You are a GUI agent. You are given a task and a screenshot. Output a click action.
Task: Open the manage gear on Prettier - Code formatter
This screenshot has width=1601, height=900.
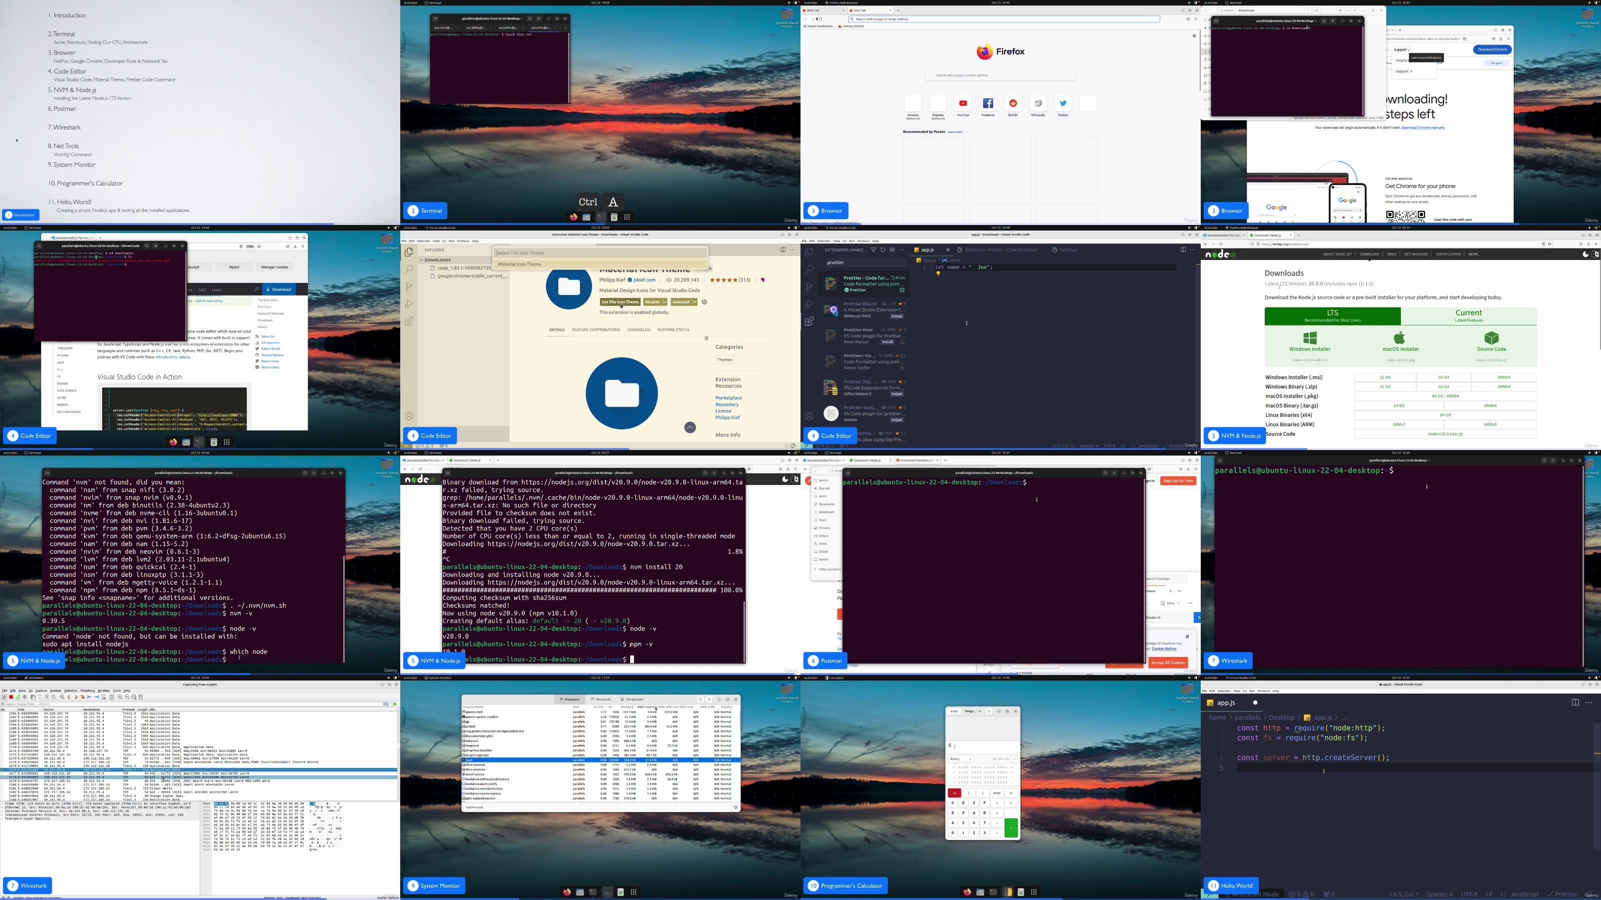(x=903, y=290)
